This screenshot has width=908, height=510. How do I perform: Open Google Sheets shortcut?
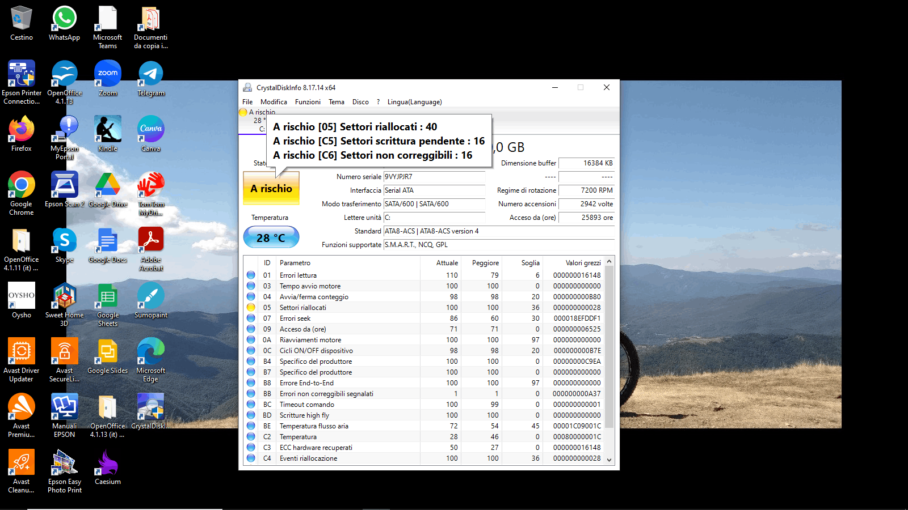tap(107, 305)
